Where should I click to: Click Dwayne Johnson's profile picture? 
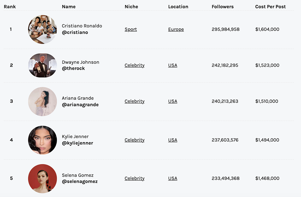[42, 65]
